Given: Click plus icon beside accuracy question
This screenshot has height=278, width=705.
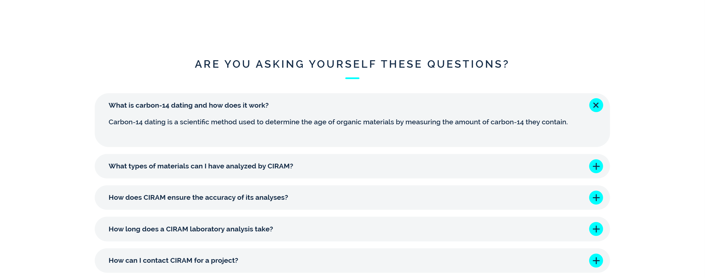Looking at the screenshot, I should [x=596, y=198].
